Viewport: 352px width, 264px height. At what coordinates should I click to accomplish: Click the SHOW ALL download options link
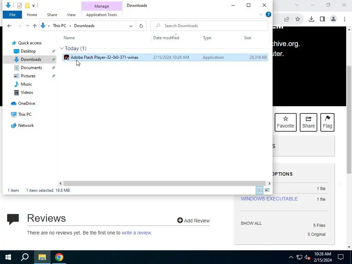coord(251,223)
